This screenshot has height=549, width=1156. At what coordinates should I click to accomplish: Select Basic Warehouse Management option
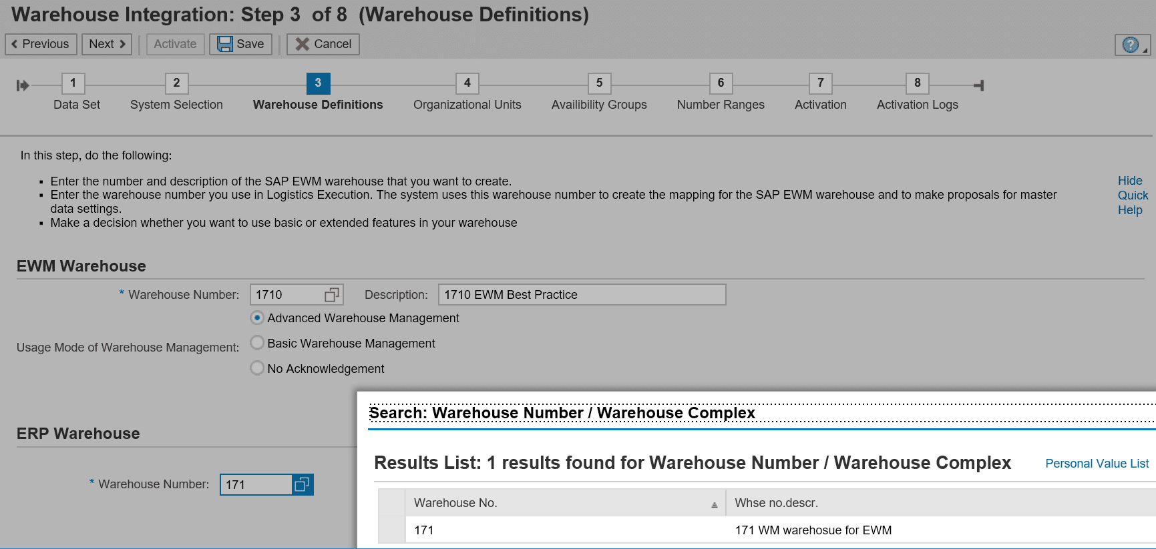(257, 344)
